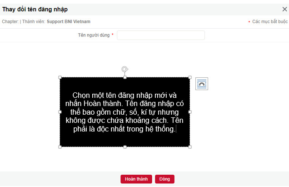289x187 pixels.
Task: Click the Support BNI Vietnam member name
Action: [x=69, y=21]
